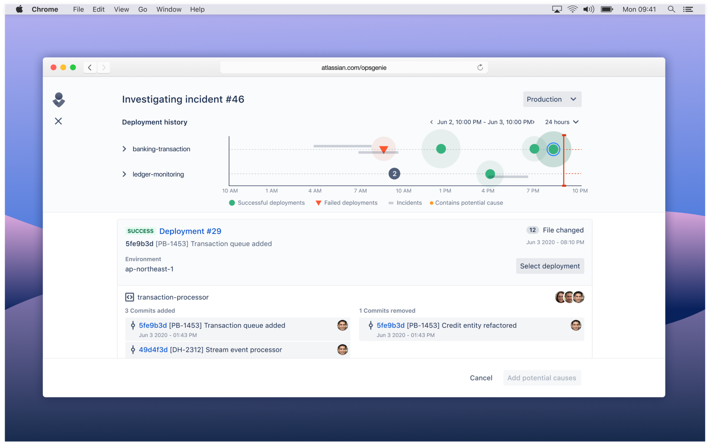Open the Window menu in the menu bar

(x=169, y=9)
